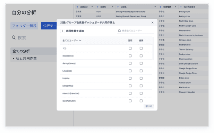Tick the 編集 checkbox for user 1(1)
The image size is (214, 133).
[141, 48]
